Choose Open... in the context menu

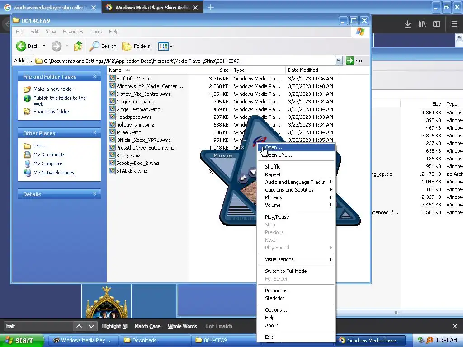[297, 147]
